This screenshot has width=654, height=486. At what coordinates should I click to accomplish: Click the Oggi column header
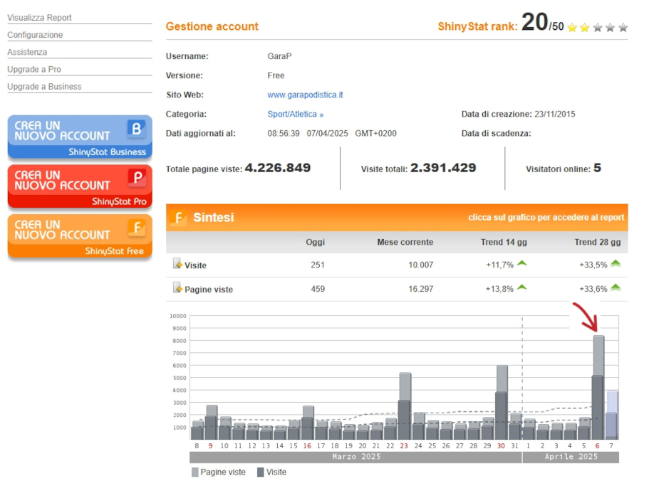click(315, 243)
